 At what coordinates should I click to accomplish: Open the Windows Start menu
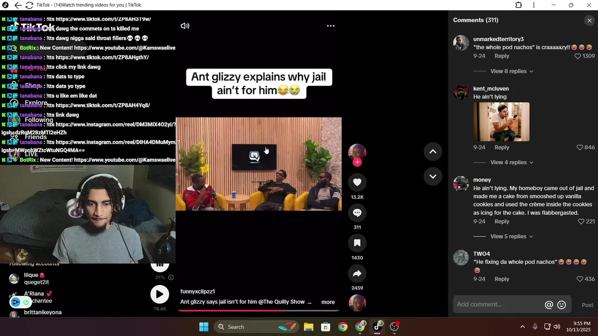click(204, 327)
